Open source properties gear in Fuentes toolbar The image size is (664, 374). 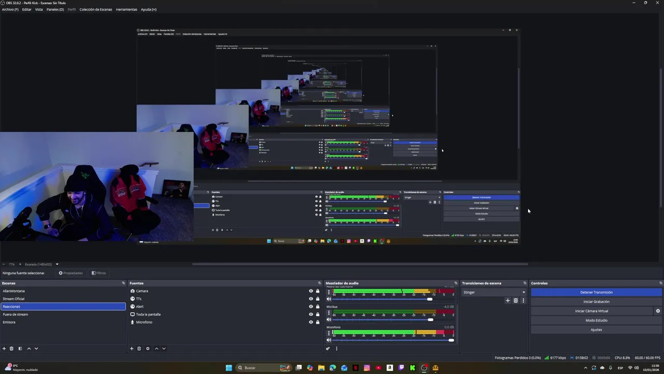tap(148, 349)
